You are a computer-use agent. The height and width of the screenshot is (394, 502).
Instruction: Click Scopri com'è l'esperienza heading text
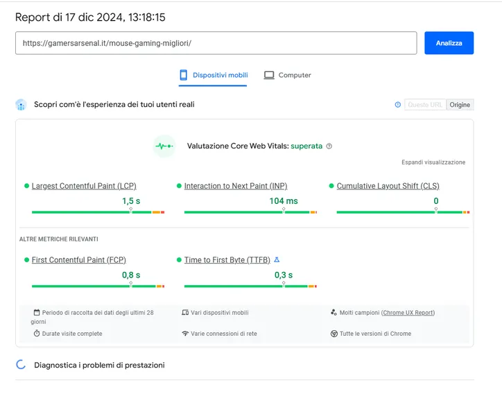[114, 105]
